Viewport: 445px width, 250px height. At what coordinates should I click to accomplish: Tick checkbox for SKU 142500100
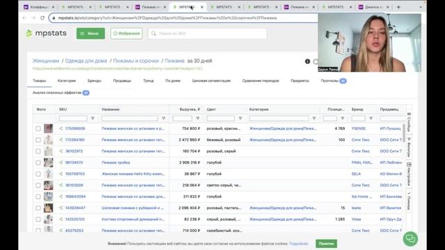(x=38, y=219)
